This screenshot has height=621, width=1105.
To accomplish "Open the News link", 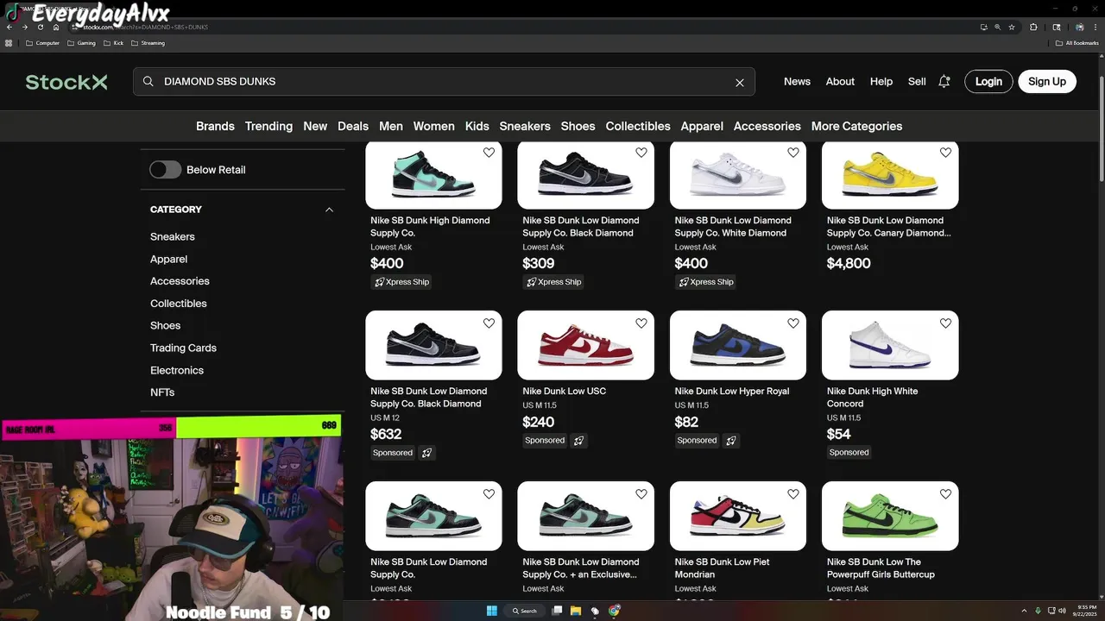I will [797, 82].
